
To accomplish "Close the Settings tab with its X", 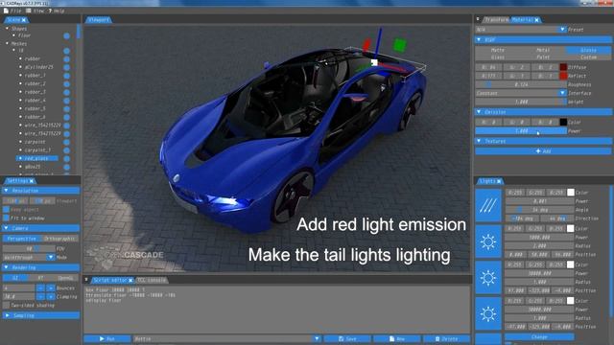I will [x=32, y=181].
